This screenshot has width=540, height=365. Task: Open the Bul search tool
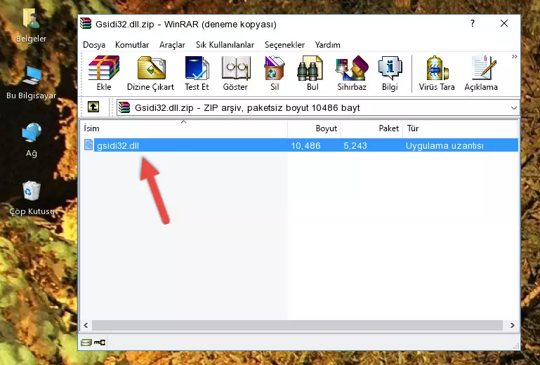[312, 73]
